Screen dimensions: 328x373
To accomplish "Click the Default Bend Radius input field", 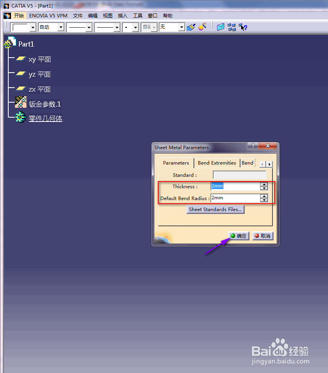I will click(236, 198).
